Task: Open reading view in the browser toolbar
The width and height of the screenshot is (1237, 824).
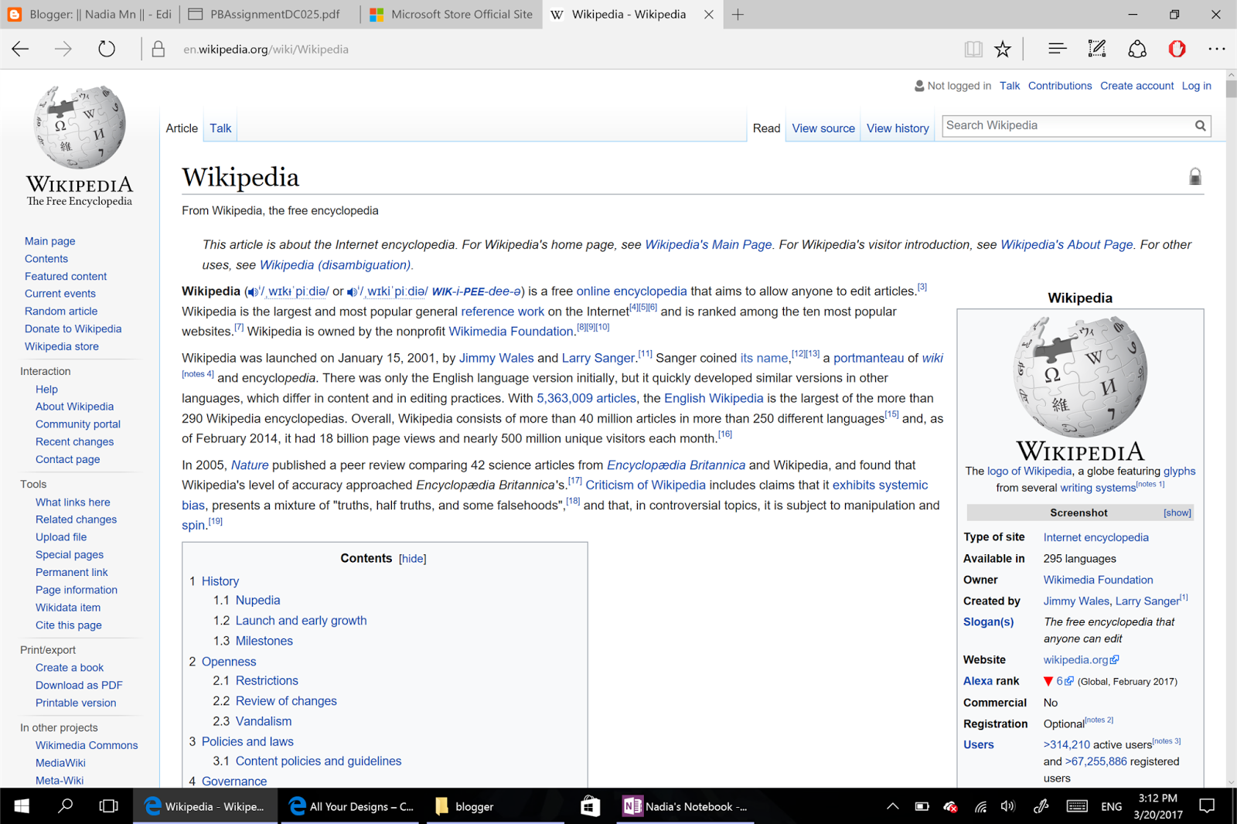Action: pos(973,49)
